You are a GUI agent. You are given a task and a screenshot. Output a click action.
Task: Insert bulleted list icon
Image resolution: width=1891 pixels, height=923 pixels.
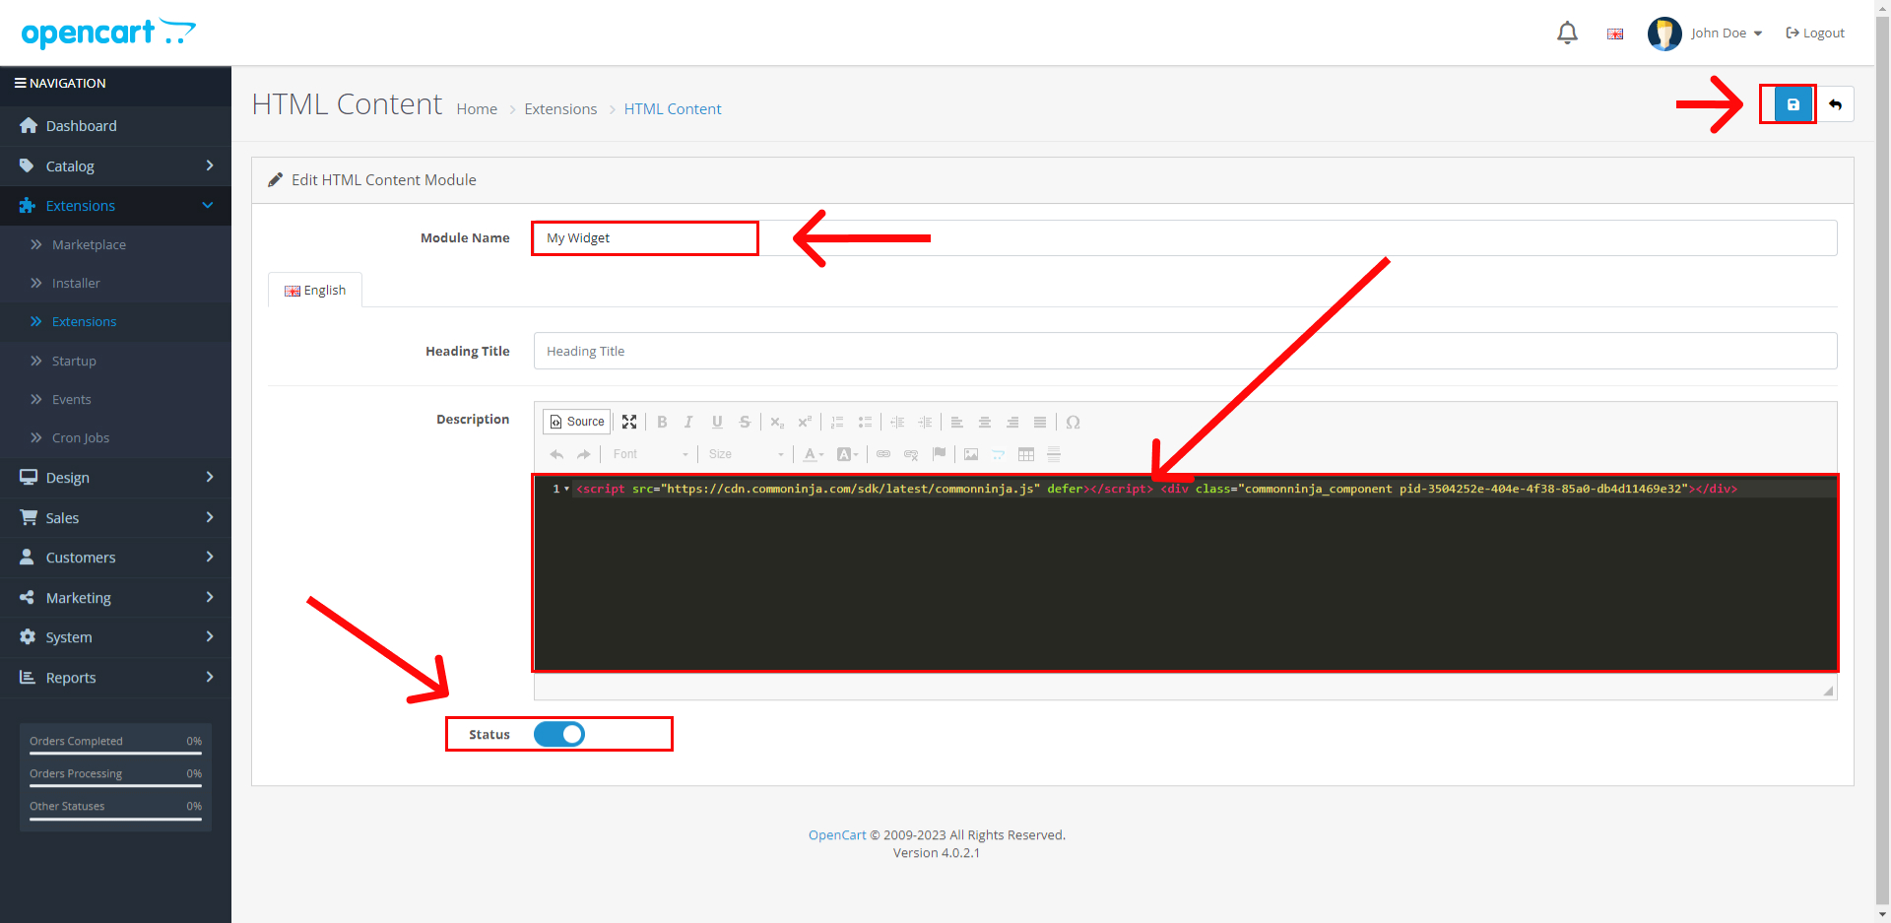(x=865, y=422)
